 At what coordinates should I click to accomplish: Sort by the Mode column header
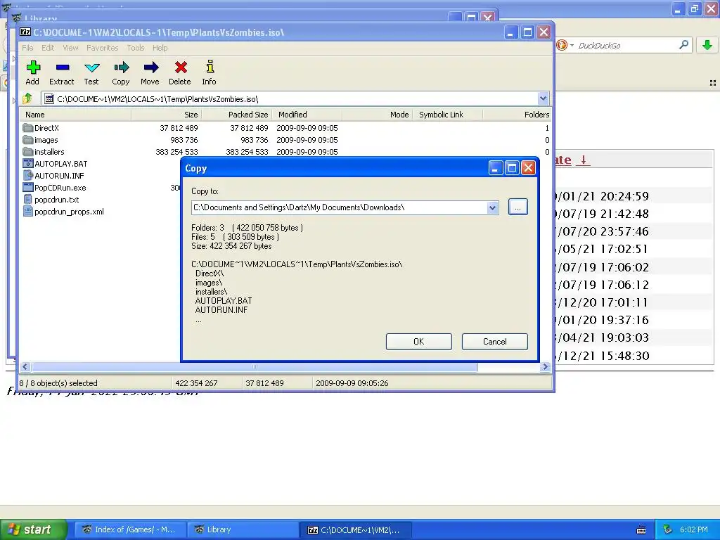click(x=377, y=115)
